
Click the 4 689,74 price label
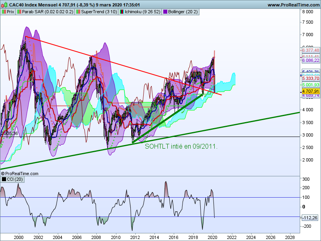pyautogui.click(x=311, y=96)
